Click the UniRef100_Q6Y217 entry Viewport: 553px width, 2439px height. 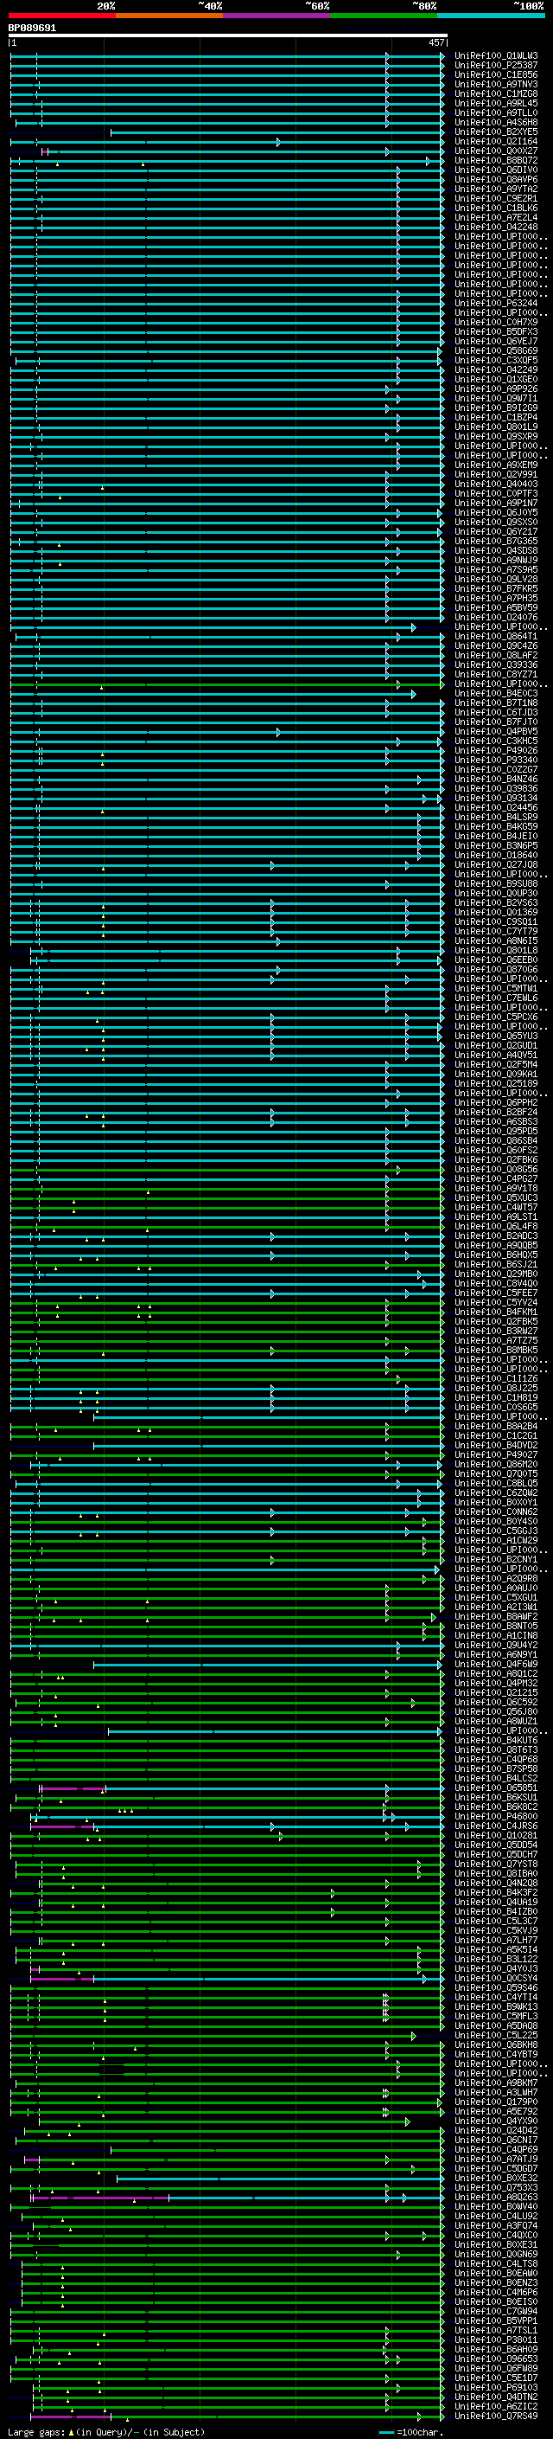(x=496, y=532)
